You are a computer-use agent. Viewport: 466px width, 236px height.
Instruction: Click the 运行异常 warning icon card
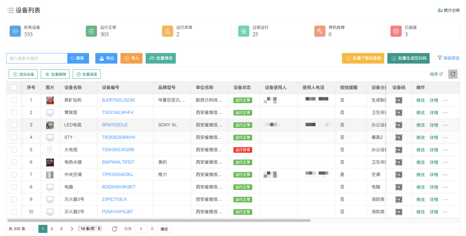(x=167, y=31)
